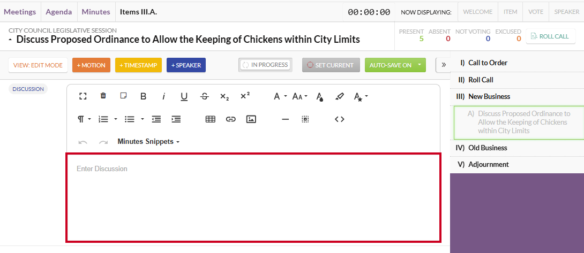The width and height of the screenshot is (584, 253).
Task: Add a speaker
Action: pyautogui.click(x=186, y=65)
